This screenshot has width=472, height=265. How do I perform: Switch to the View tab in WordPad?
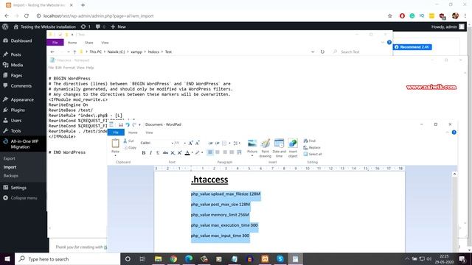(149, 132)
